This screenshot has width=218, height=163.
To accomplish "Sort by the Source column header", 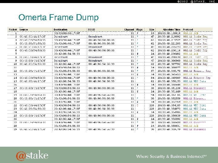I will pyautogui.click(x=24, y=30).
